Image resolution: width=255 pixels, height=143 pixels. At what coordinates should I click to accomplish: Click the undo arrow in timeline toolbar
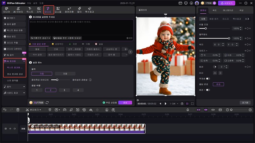[5, 110]
